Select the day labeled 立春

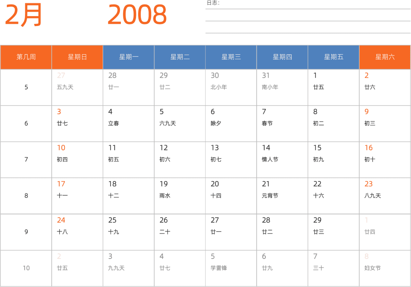[x=129, y=124]
